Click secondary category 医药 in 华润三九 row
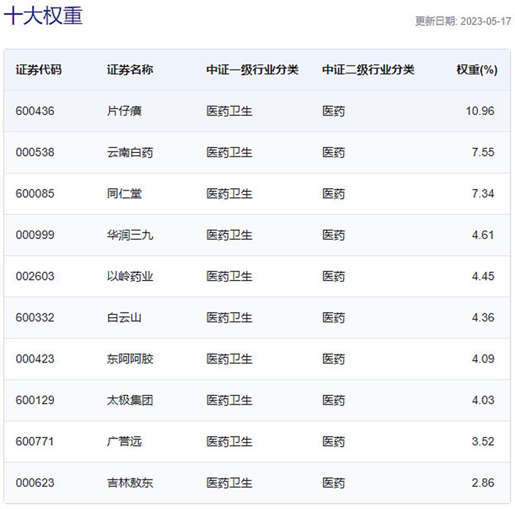This screenshot has height=509, width=515. coord(333,235)
